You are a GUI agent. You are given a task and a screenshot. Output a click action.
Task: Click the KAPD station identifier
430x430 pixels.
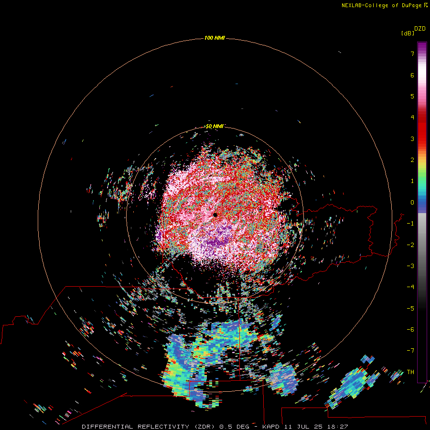(x=271, y=427)
